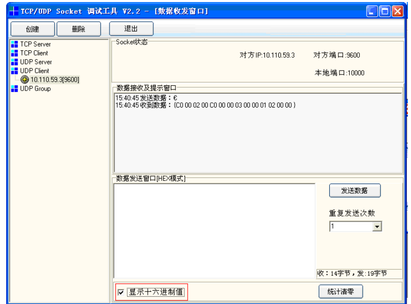Select the TCP Server tree label
Image resolution: width=411 pixels, height=304 pixels.
coord(35,44)
